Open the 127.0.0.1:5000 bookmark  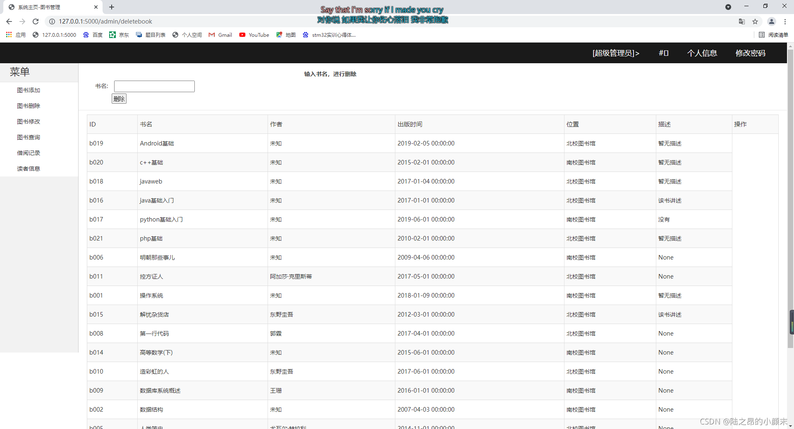[x=54, y=35]
